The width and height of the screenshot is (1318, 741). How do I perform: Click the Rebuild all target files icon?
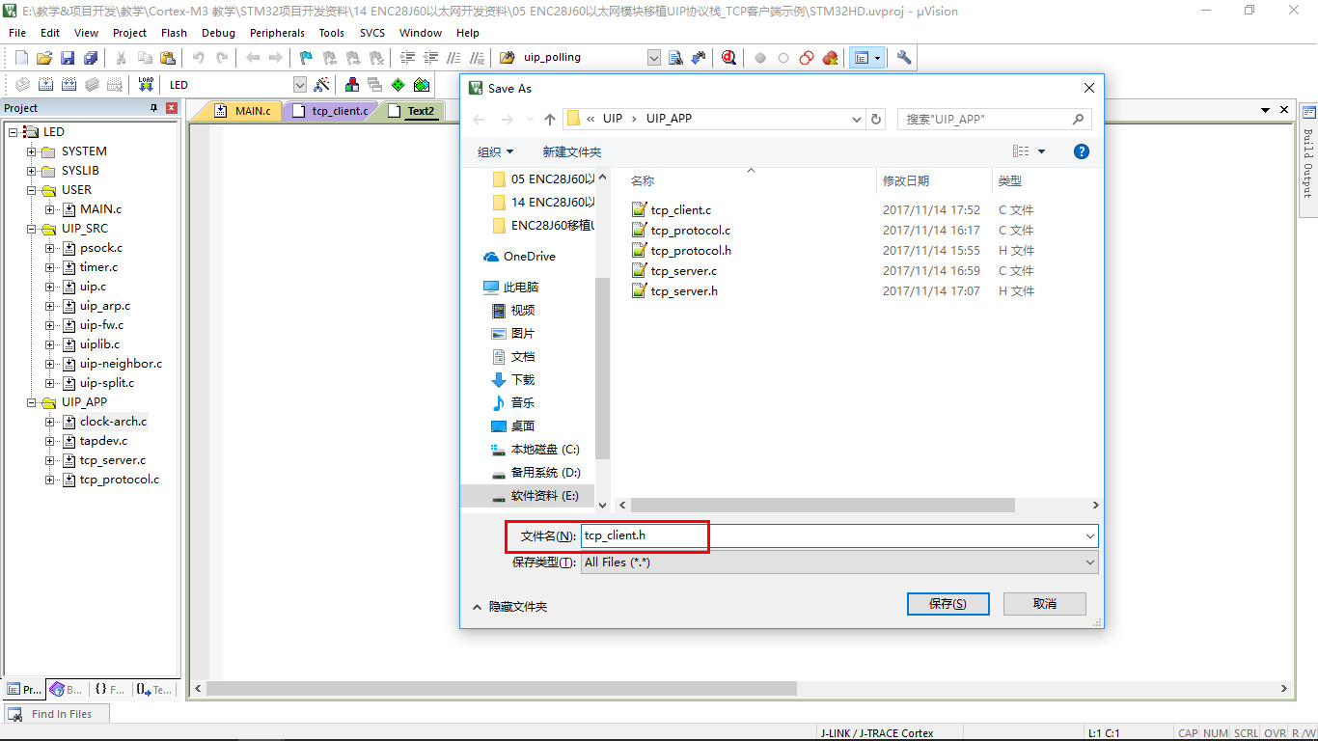pos(69,84)
